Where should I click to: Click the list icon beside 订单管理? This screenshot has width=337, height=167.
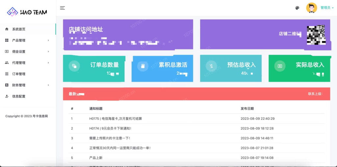7,74
